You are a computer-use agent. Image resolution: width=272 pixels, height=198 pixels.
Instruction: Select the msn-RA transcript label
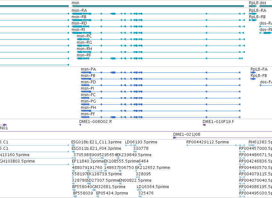pyautogui.click(x=79, y=11)
